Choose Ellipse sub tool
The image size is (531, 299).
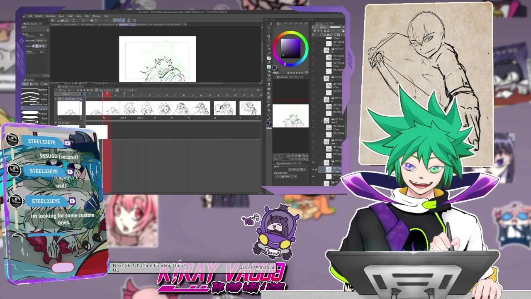point(35,118)
